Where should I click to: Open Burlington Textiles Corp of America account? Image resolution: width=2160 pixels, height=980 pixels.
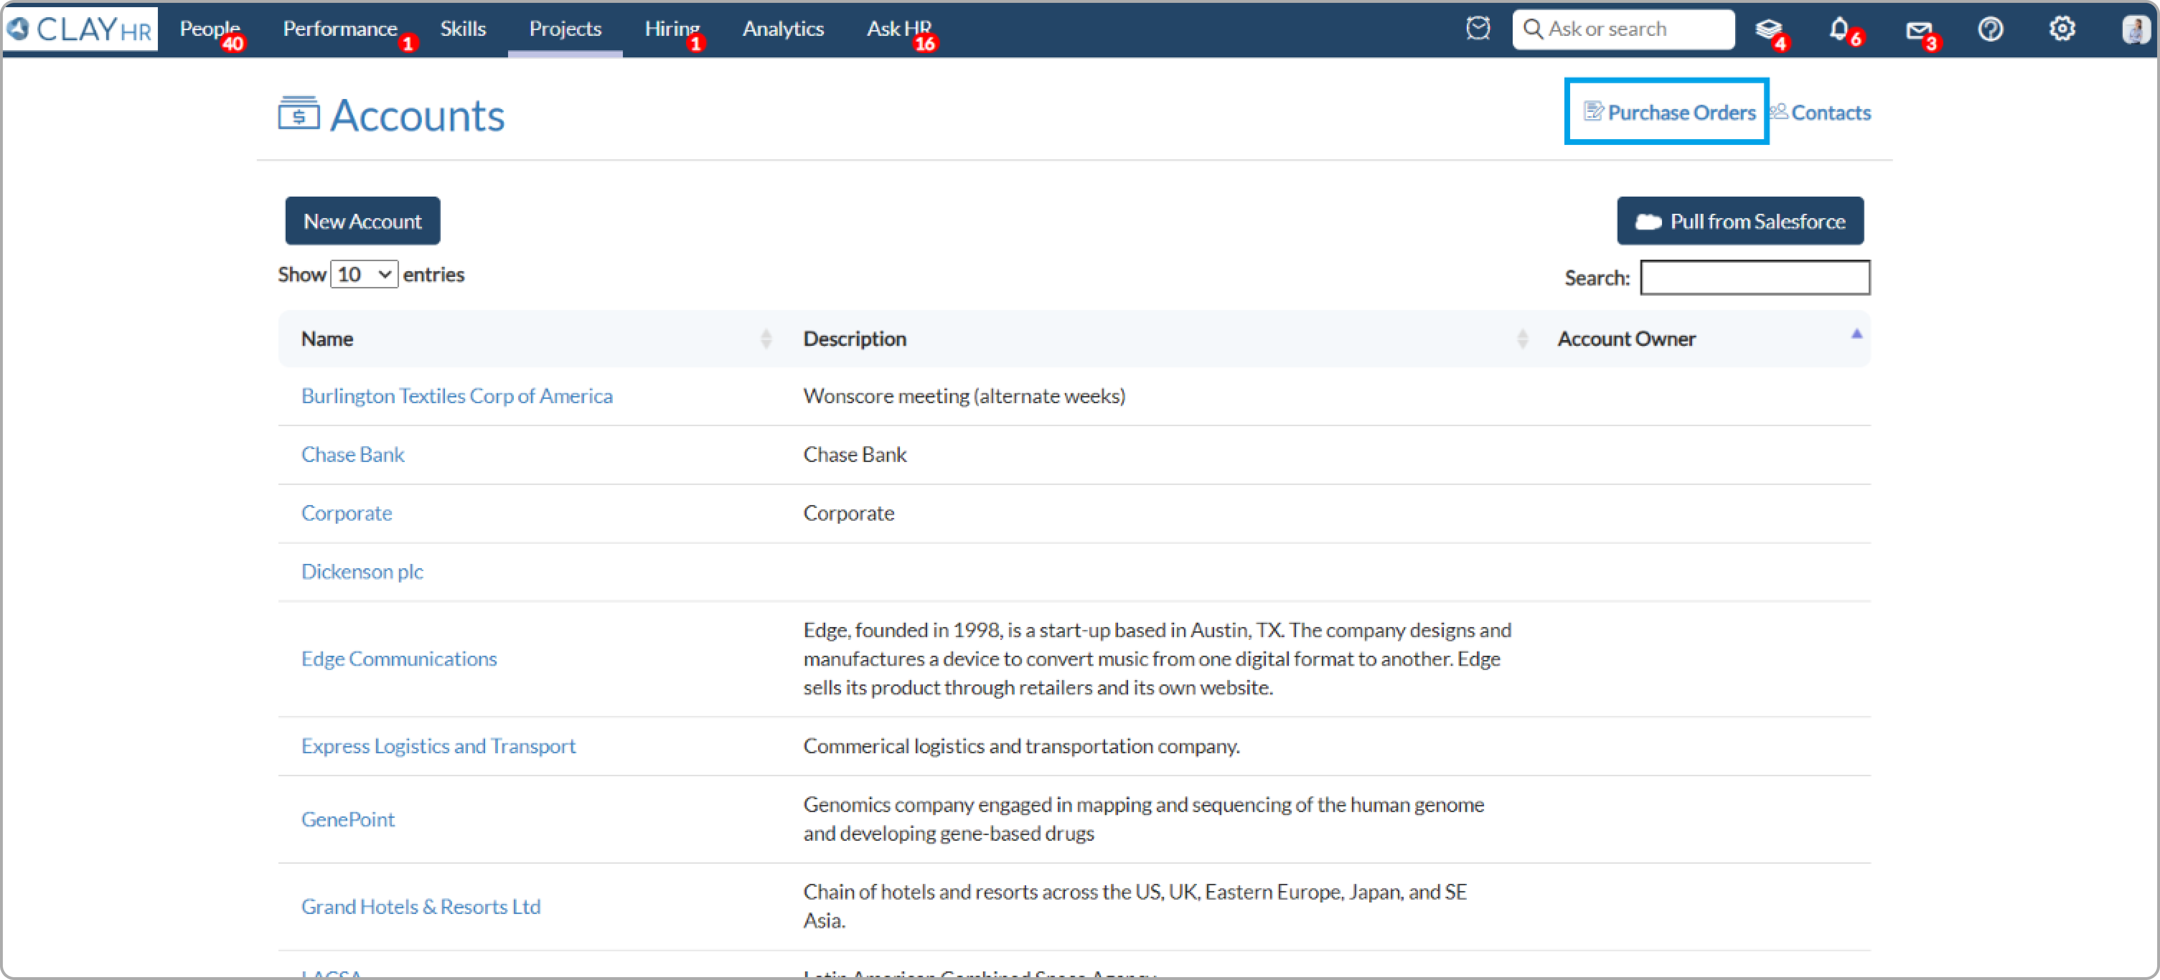click(x=457, y=396)
